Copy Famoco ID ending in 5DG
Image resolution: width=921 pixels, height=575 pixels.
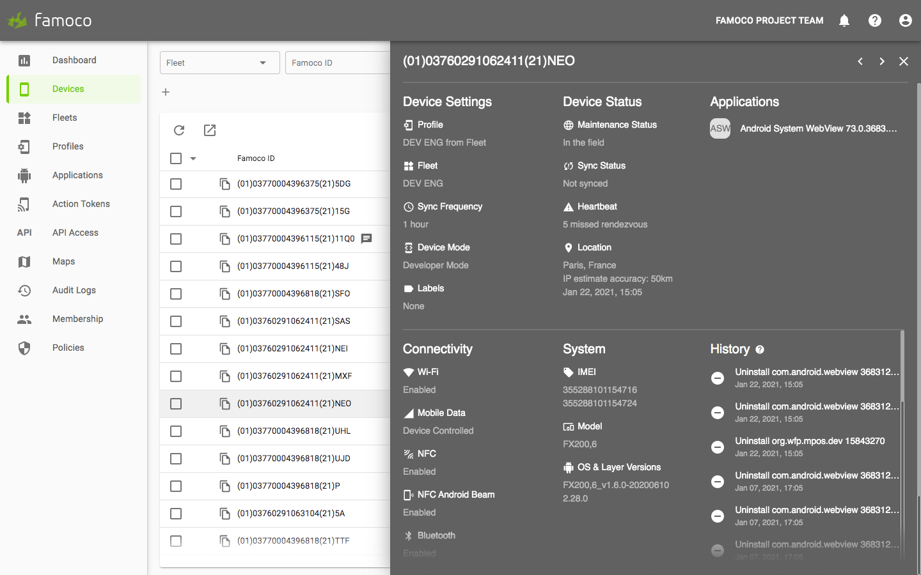click(225, 184)
